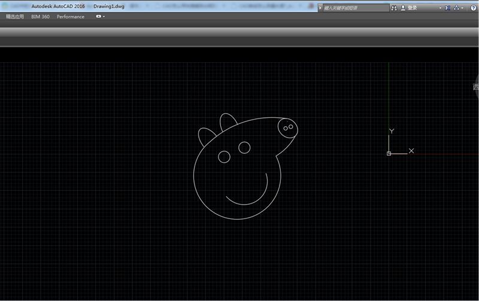Click the UCS origin square icon
The height and width of the screenshot is (301, 479).
389,153
